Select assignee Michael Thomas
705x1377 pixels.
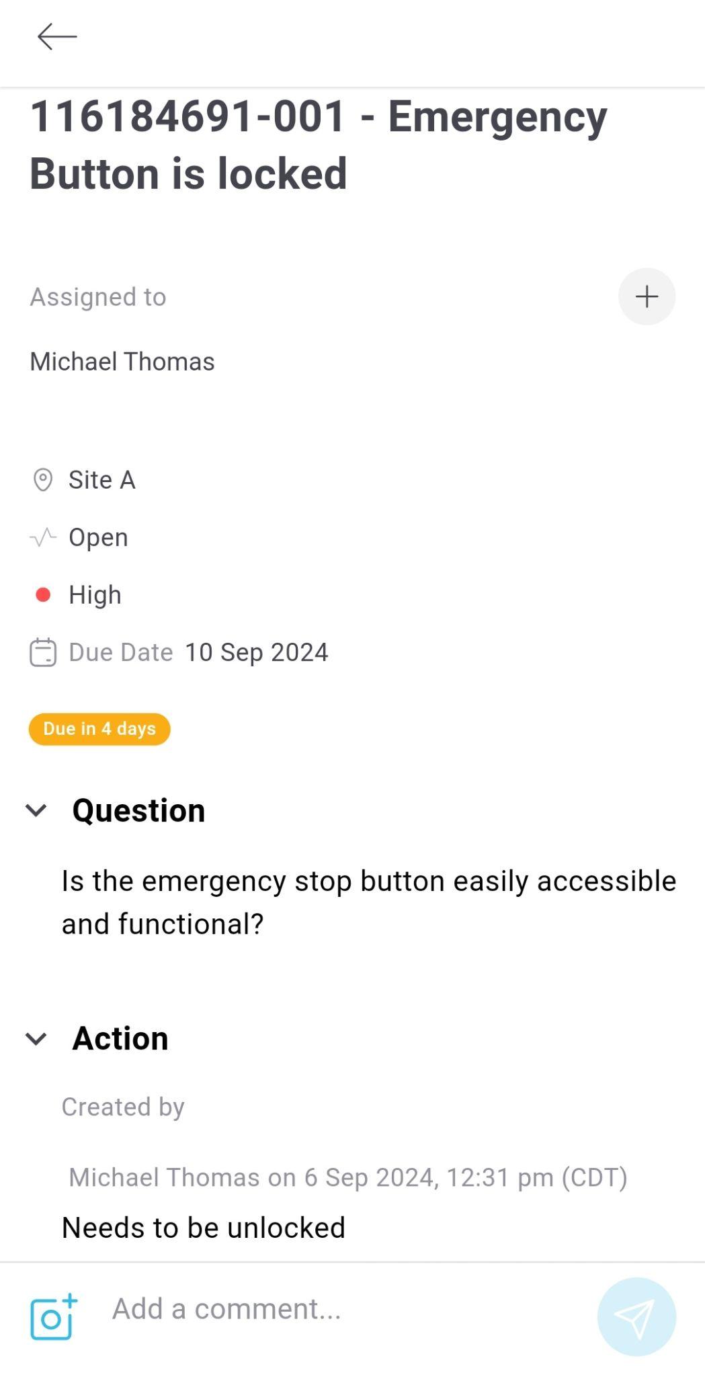point(122,362)
